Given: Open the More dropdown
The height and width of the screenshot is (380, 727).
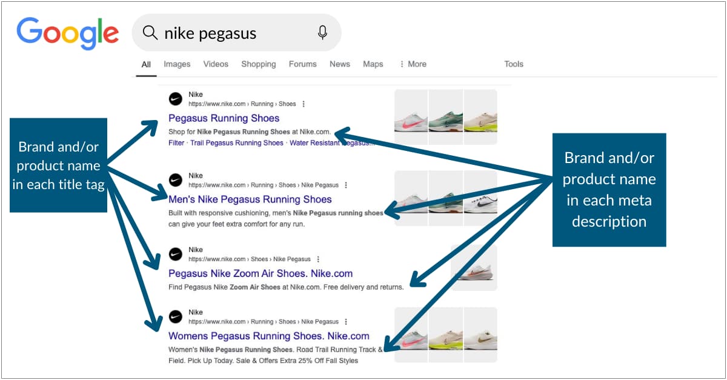Looking at the screenshot, I should [417, 64].
